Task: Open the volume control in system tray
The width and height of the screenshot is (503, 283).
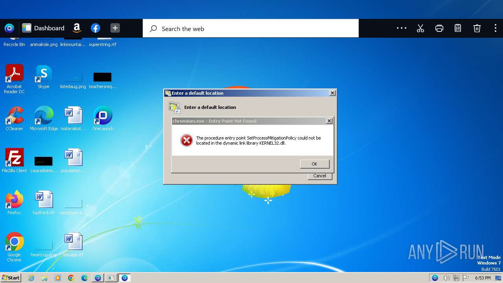Action: [446, 278]
